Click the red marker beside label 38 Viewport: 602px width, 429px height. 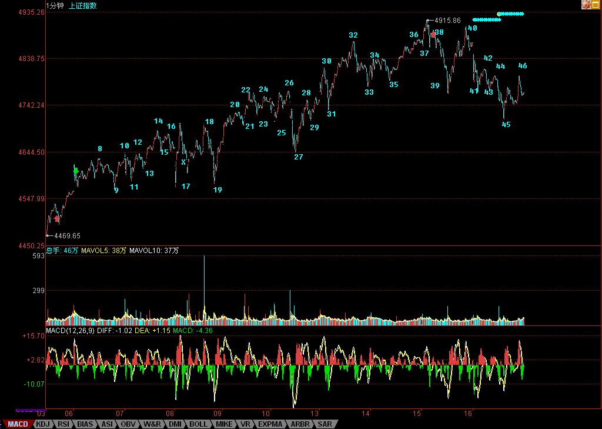tap(433, 35)
